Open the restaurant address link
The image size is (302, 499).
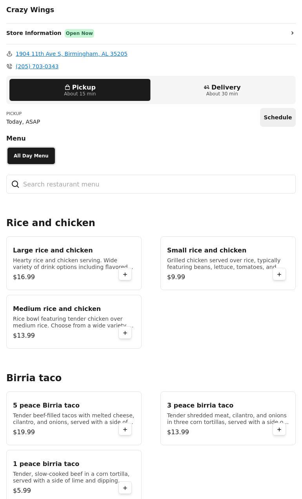click(71, 53)
